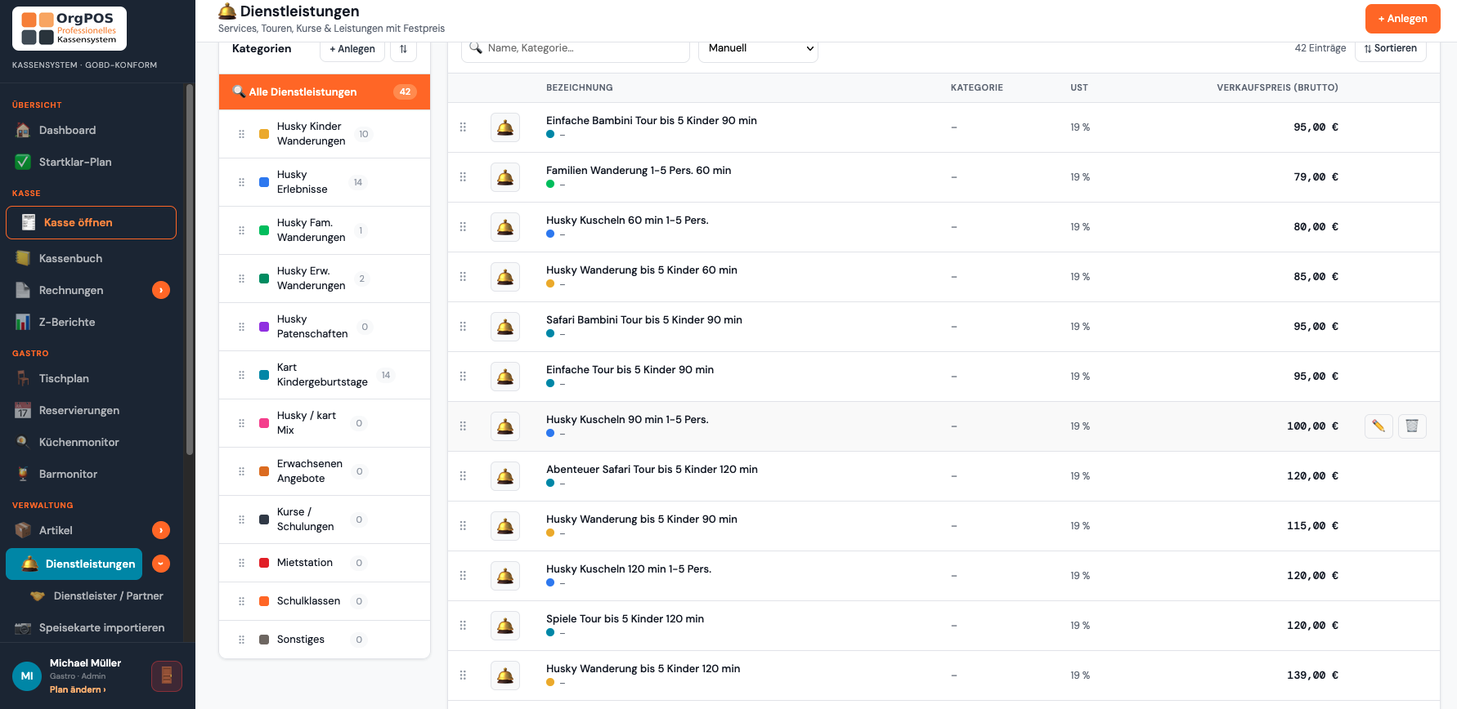Delete Husky Kuscheln 90 min via trash icon
Image resolution: width=1457 pixels, height=709 pixels.
1412,426
